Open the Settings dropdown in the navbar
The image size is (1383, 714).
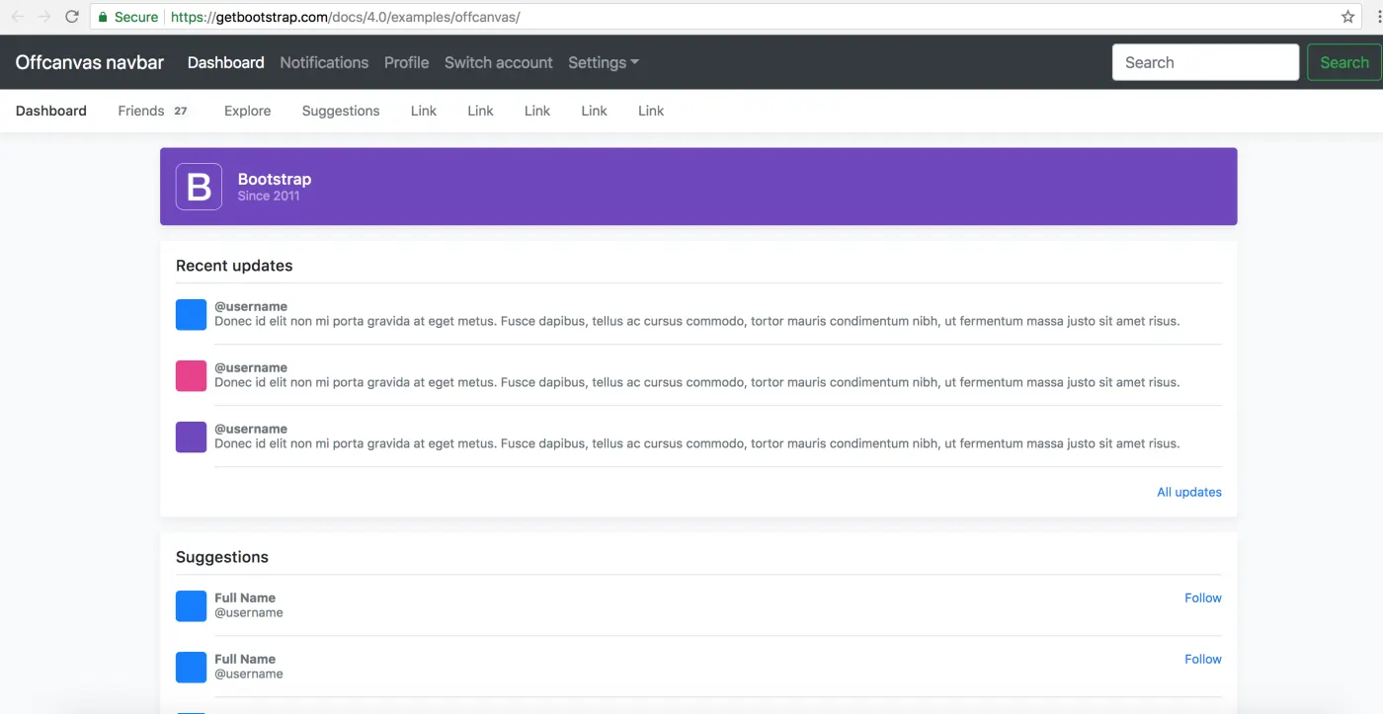tap(604, 62)
